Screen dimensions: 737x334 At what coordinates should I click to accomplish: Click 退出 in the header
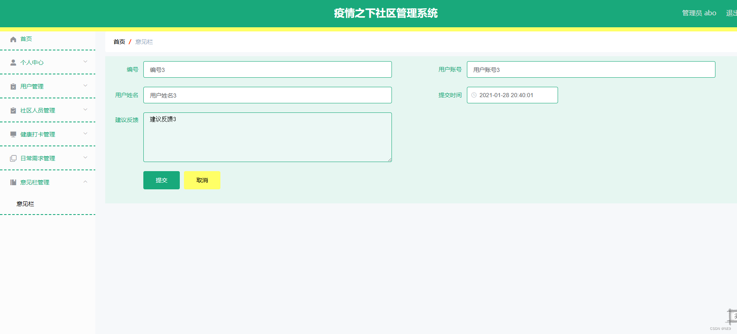click(731, 13)
